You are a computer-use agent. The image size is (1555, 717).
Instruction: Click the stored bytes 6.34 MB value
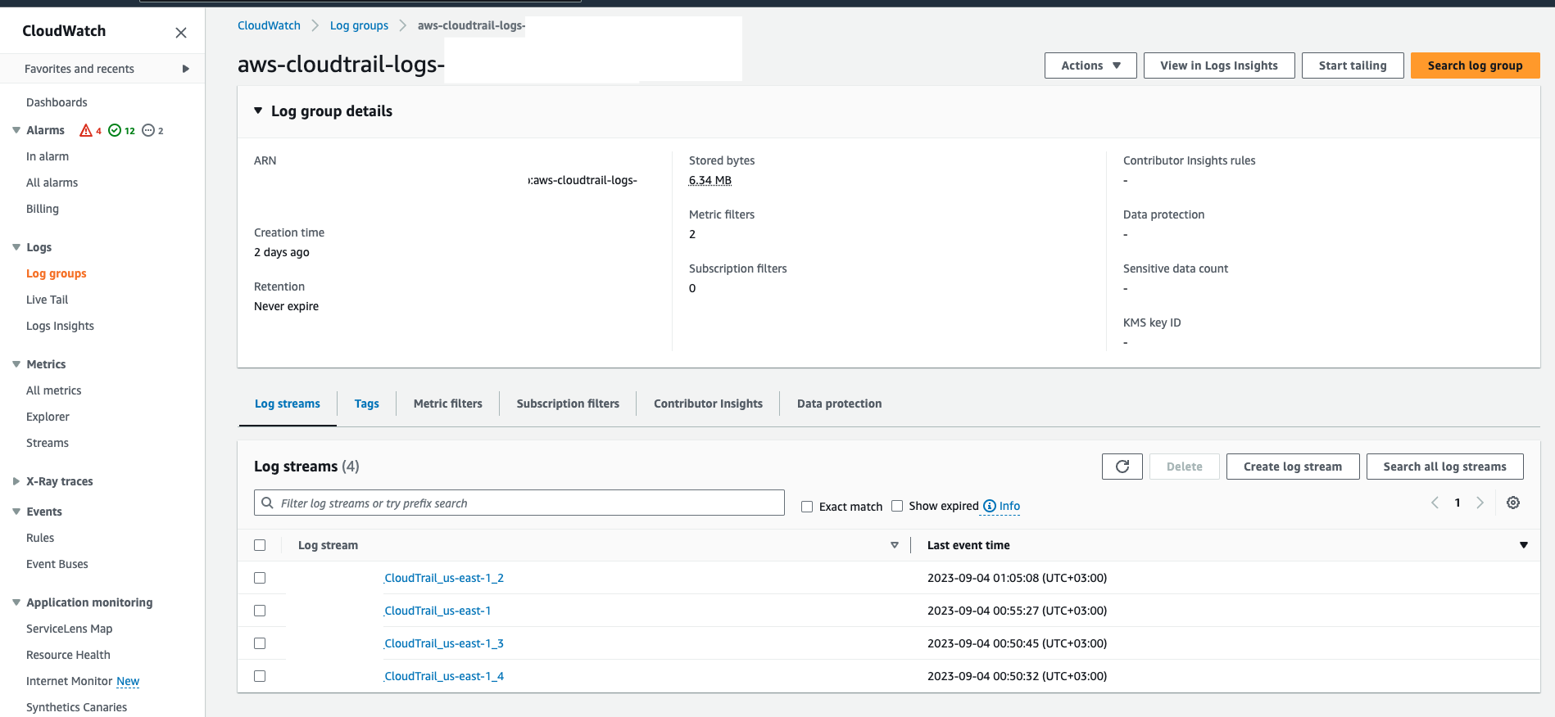pos(710,180)
